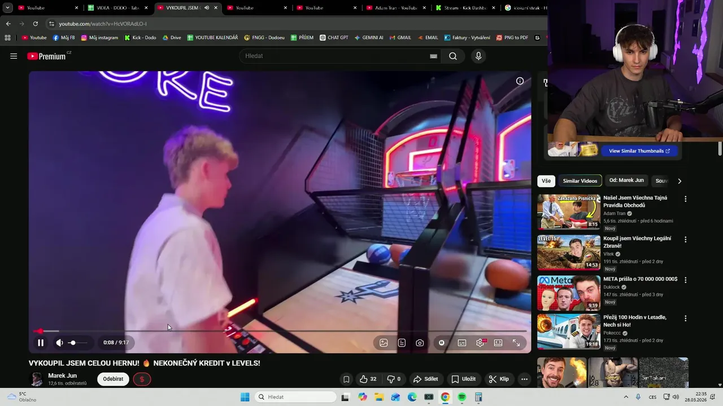Click View Similar Thumbnails button
The image size is (723, 406).
pos(639,151)
